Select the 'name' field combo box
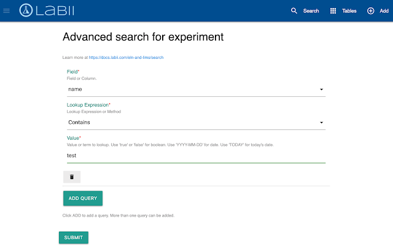The image size is (393, 249). point(190,90)
